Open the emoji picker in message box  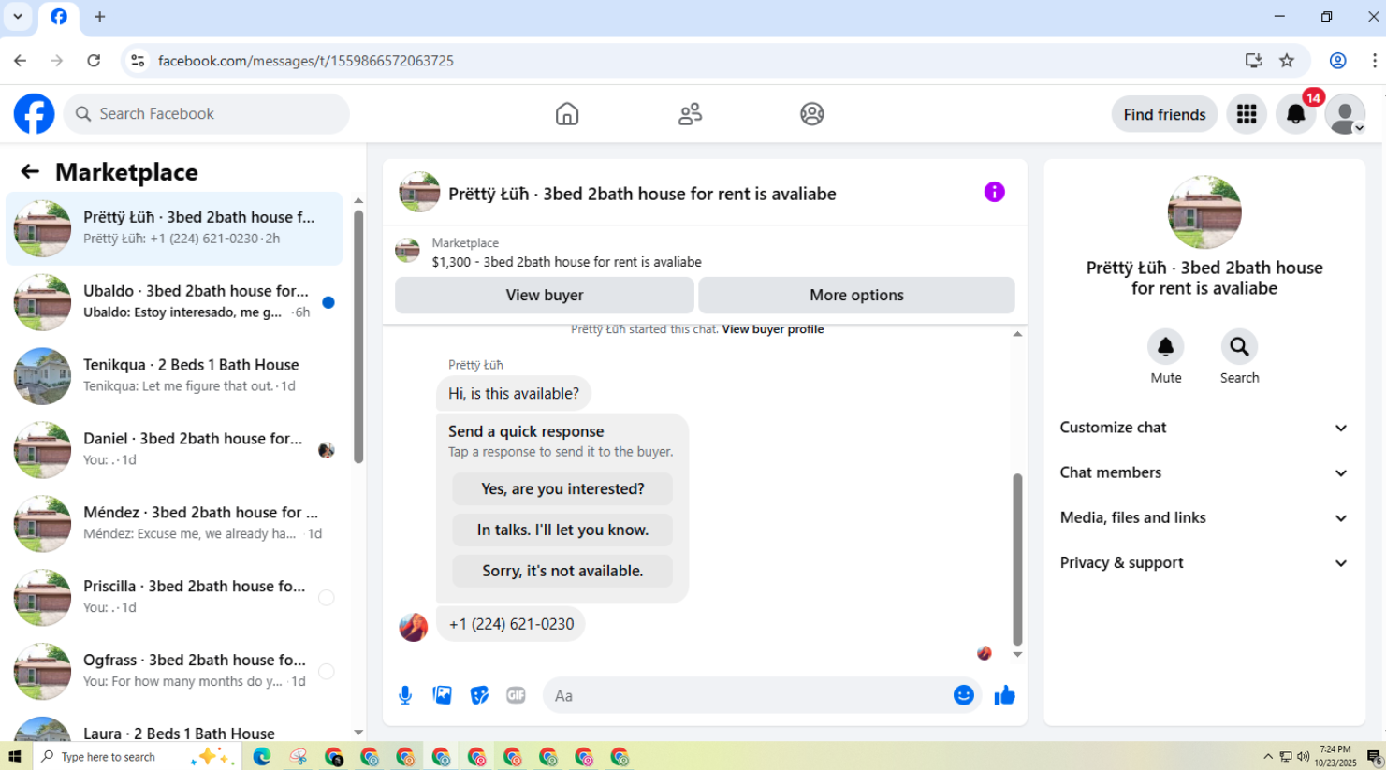[964, 695]
